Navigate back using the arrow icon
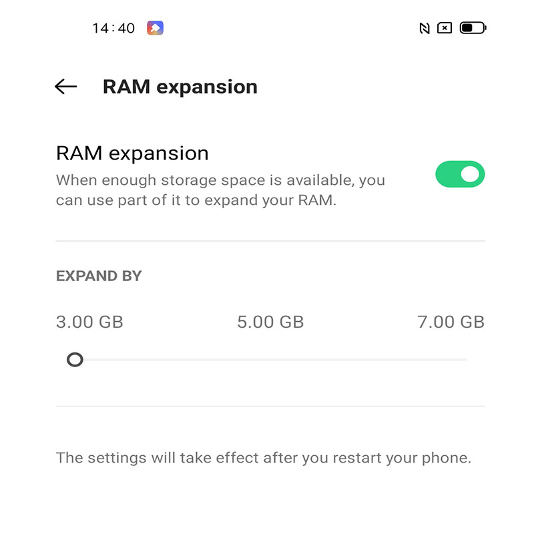This screenshot has width=534, height=534. click(65, 86)
